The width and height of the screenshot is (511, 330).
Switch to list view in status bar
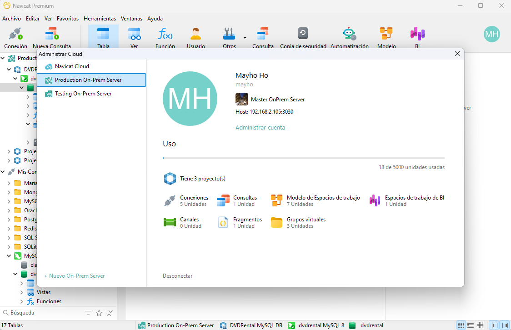(x=461, y=325)
